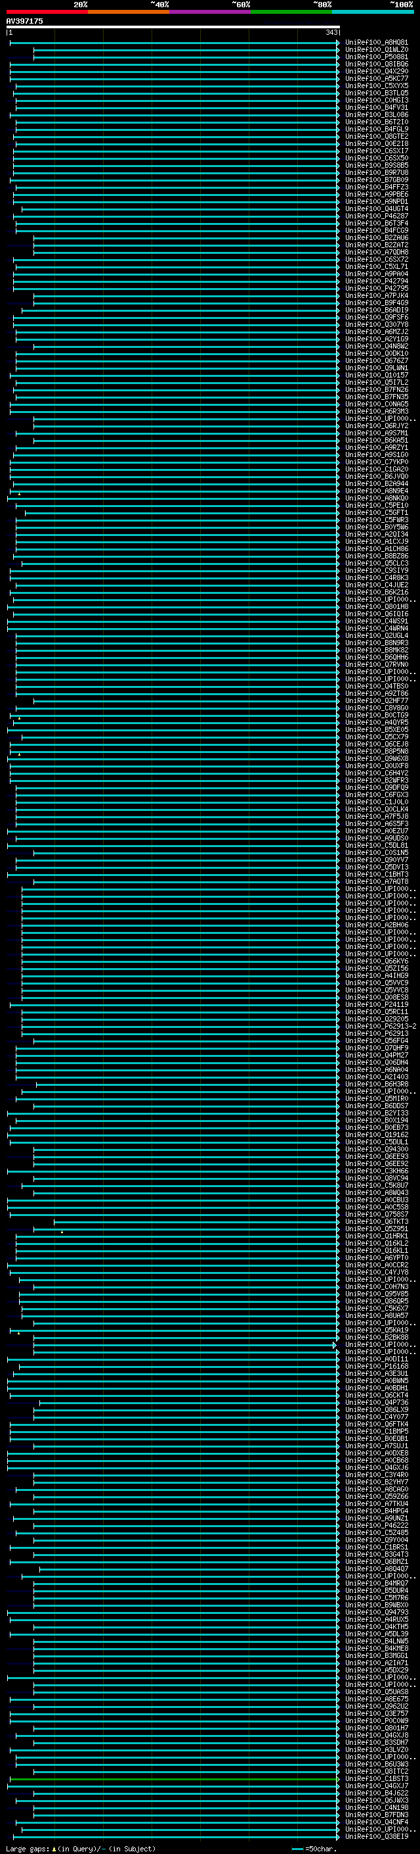Select hit label UniRef100_P42794

point(376,281)
